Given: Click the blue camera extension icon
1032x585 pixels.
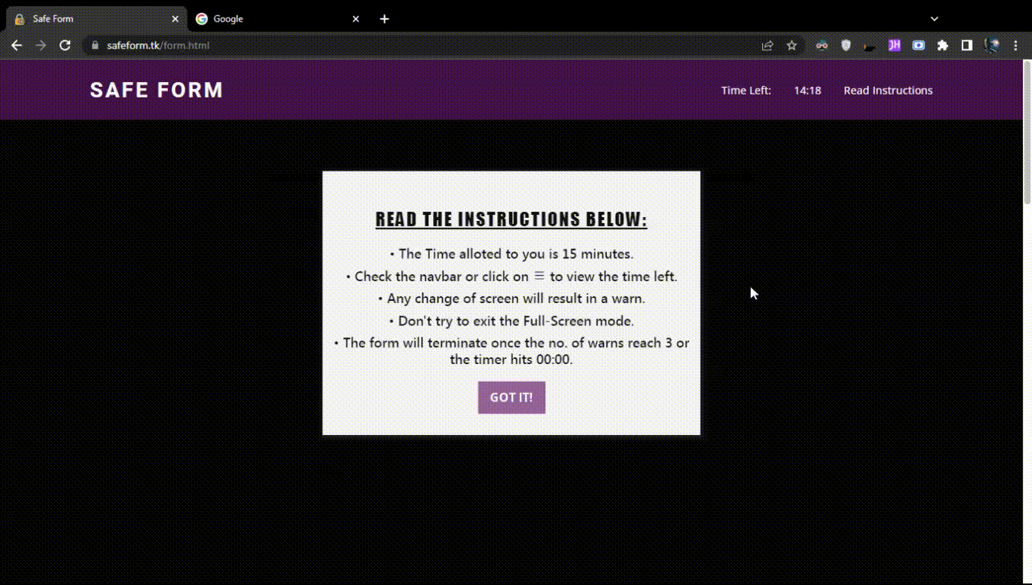Looking at the screenshot, I should (x=918, y=45).
